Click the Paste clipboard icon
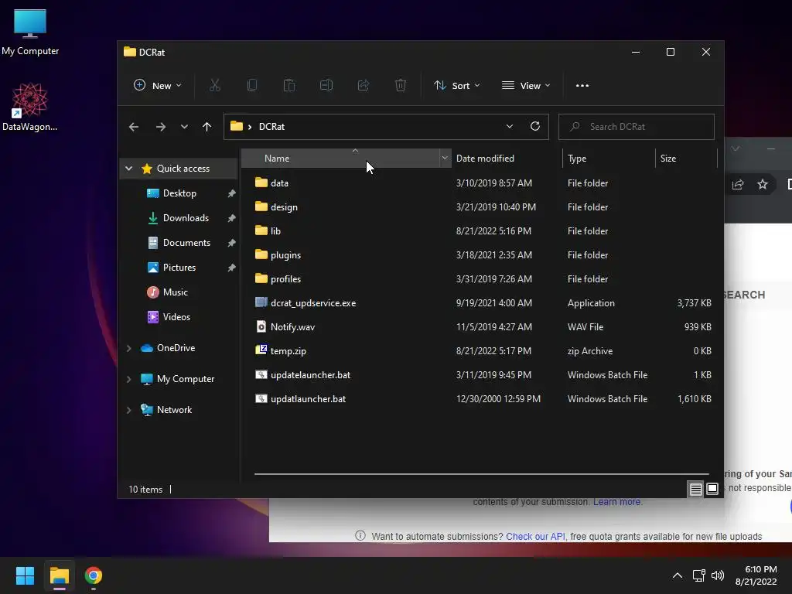Viewport: 792px width, 594px height. tap(289, 85)
